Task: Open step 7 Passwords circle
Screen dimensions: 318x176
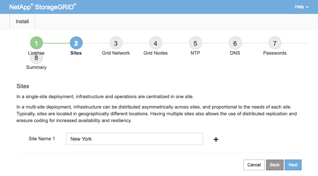Action: (275, 43)
